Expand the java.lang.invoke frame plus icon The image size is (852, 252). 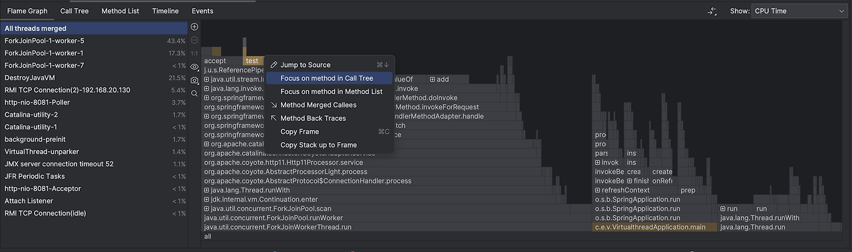[x=207, y=88]
